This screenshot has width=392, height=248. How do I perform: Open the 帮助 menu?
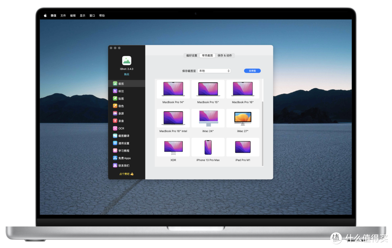[x=102, y=16]
